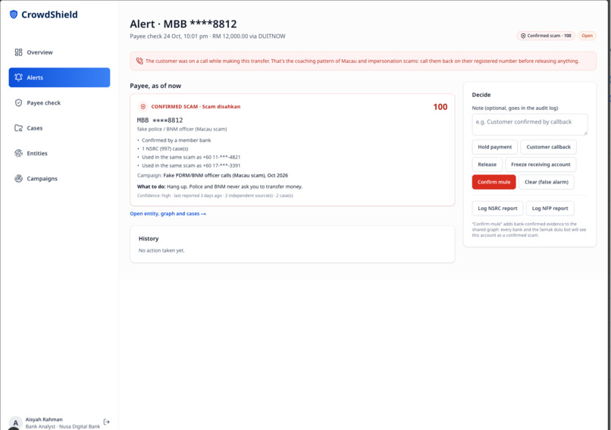The height and width of the screenshot is (430, 611).
Task: Click the Entities fingerprint icon
Action: (18, 153)
